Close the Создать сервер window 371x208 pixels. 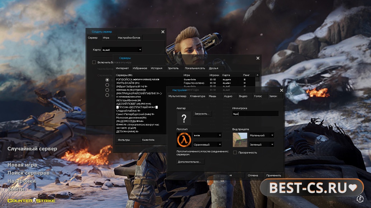(163, 31)
